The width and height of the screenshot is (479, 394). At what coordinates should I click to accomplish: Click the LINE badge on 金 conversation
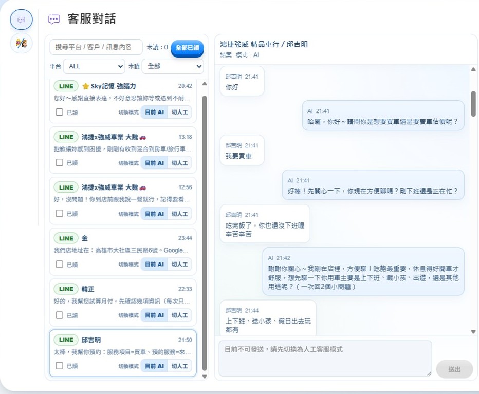coord(66,238)
